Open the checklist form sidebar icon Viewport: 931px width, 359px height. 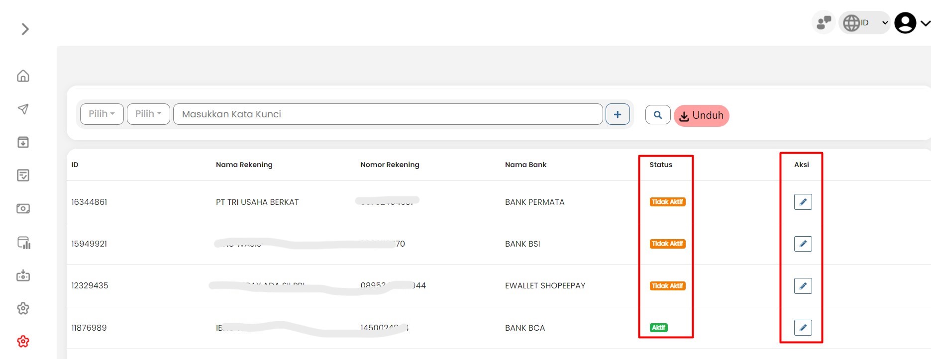(23, 176)
